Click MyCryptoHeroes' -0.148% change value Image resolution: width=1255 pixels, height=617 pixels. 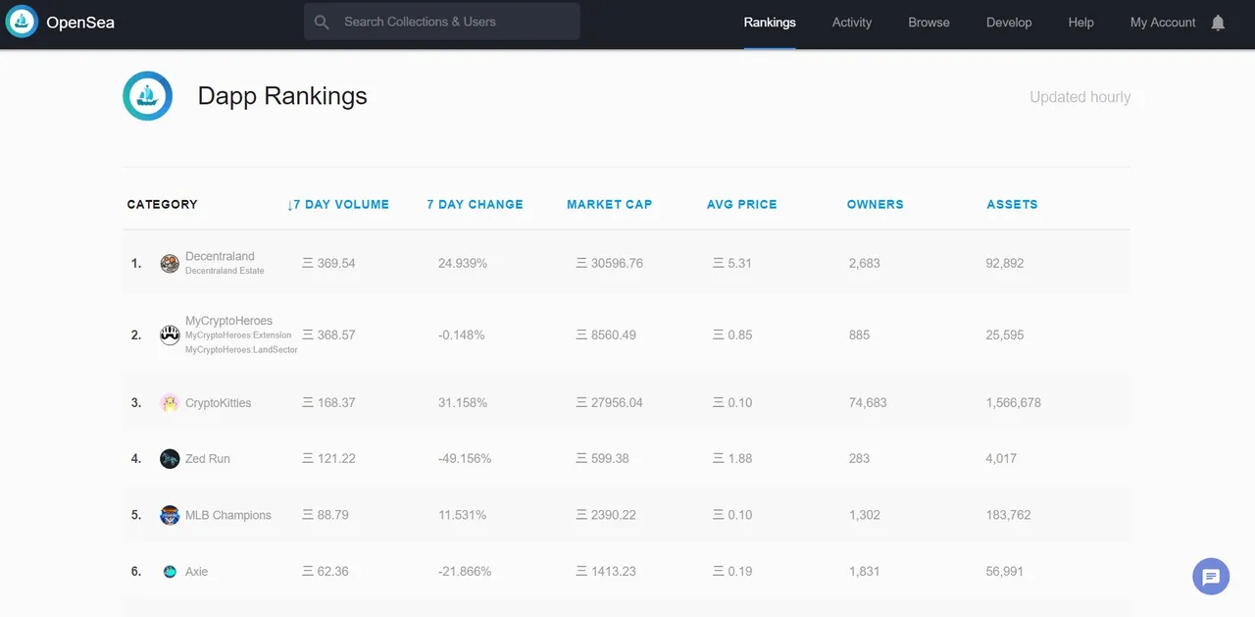tap(461, 334)
